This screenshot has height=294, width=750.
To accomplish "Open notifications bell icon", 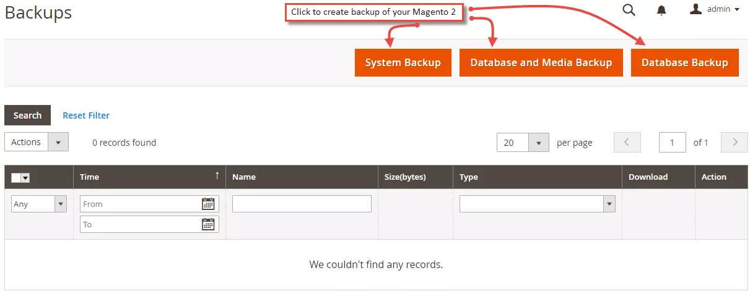I will point(661,10).
